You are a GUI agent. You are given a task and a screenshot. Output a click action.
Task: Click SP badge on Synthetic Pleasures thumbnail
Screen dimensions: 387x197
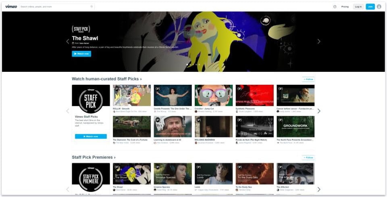pyautogui.click(x=239, y=88)
